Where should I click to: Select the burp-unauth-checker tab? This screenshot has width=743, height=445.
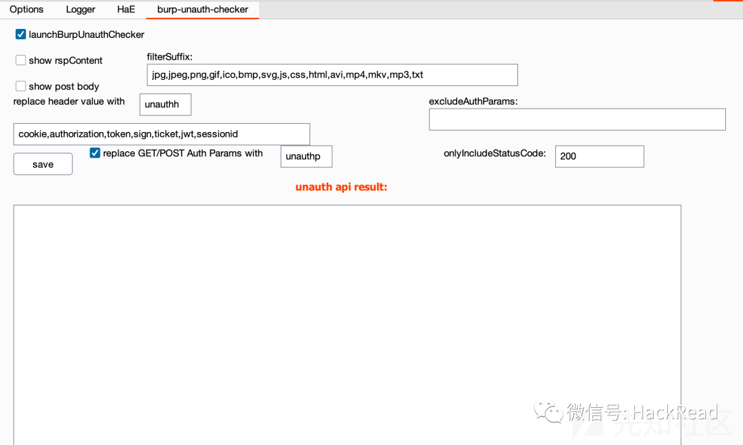[203, 10]
